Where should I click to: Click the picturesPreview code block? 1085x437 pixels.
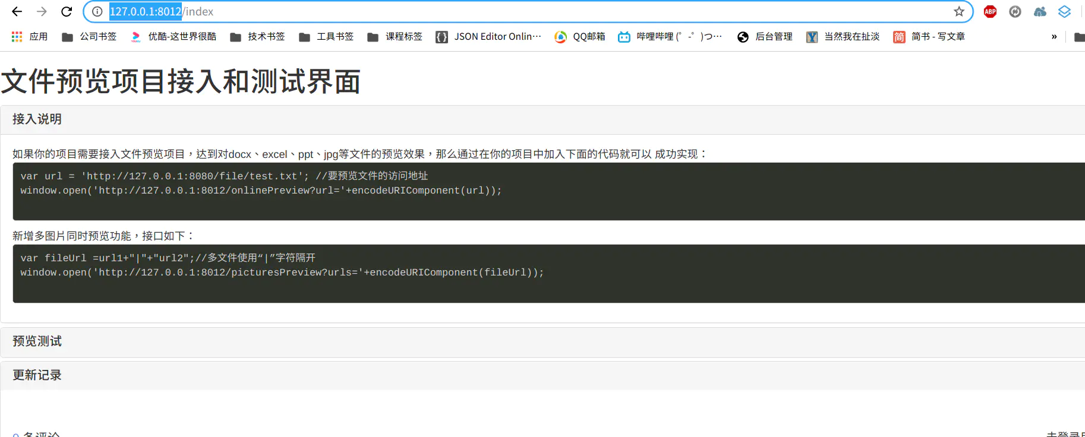click(x=548, y=273)
